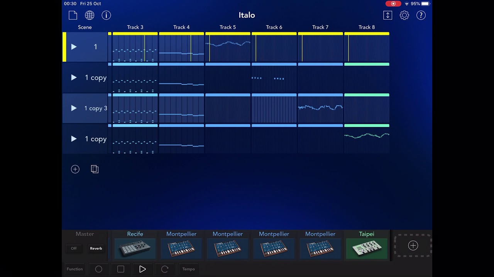Viewport: 494px width, 277px height.
Task: Select the Montpellier gadget on Track 7
Action: 320,249
